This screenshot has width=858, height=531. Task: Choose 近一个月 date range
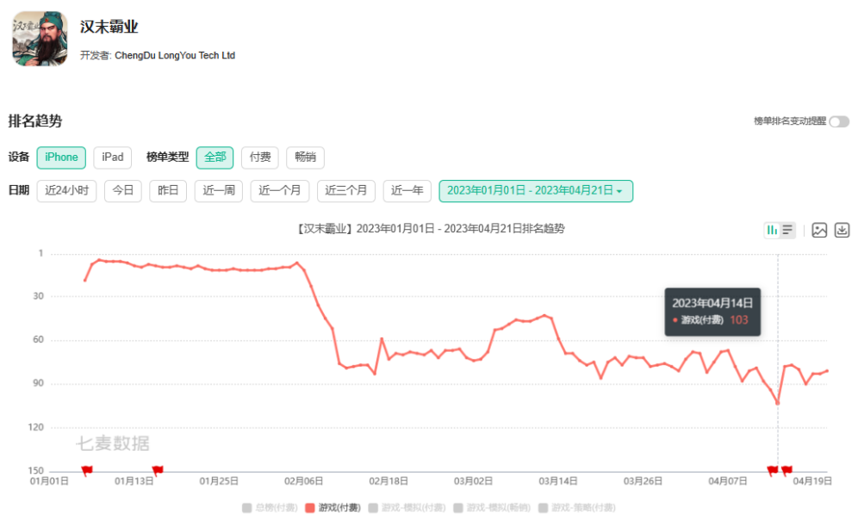point(280,191)
